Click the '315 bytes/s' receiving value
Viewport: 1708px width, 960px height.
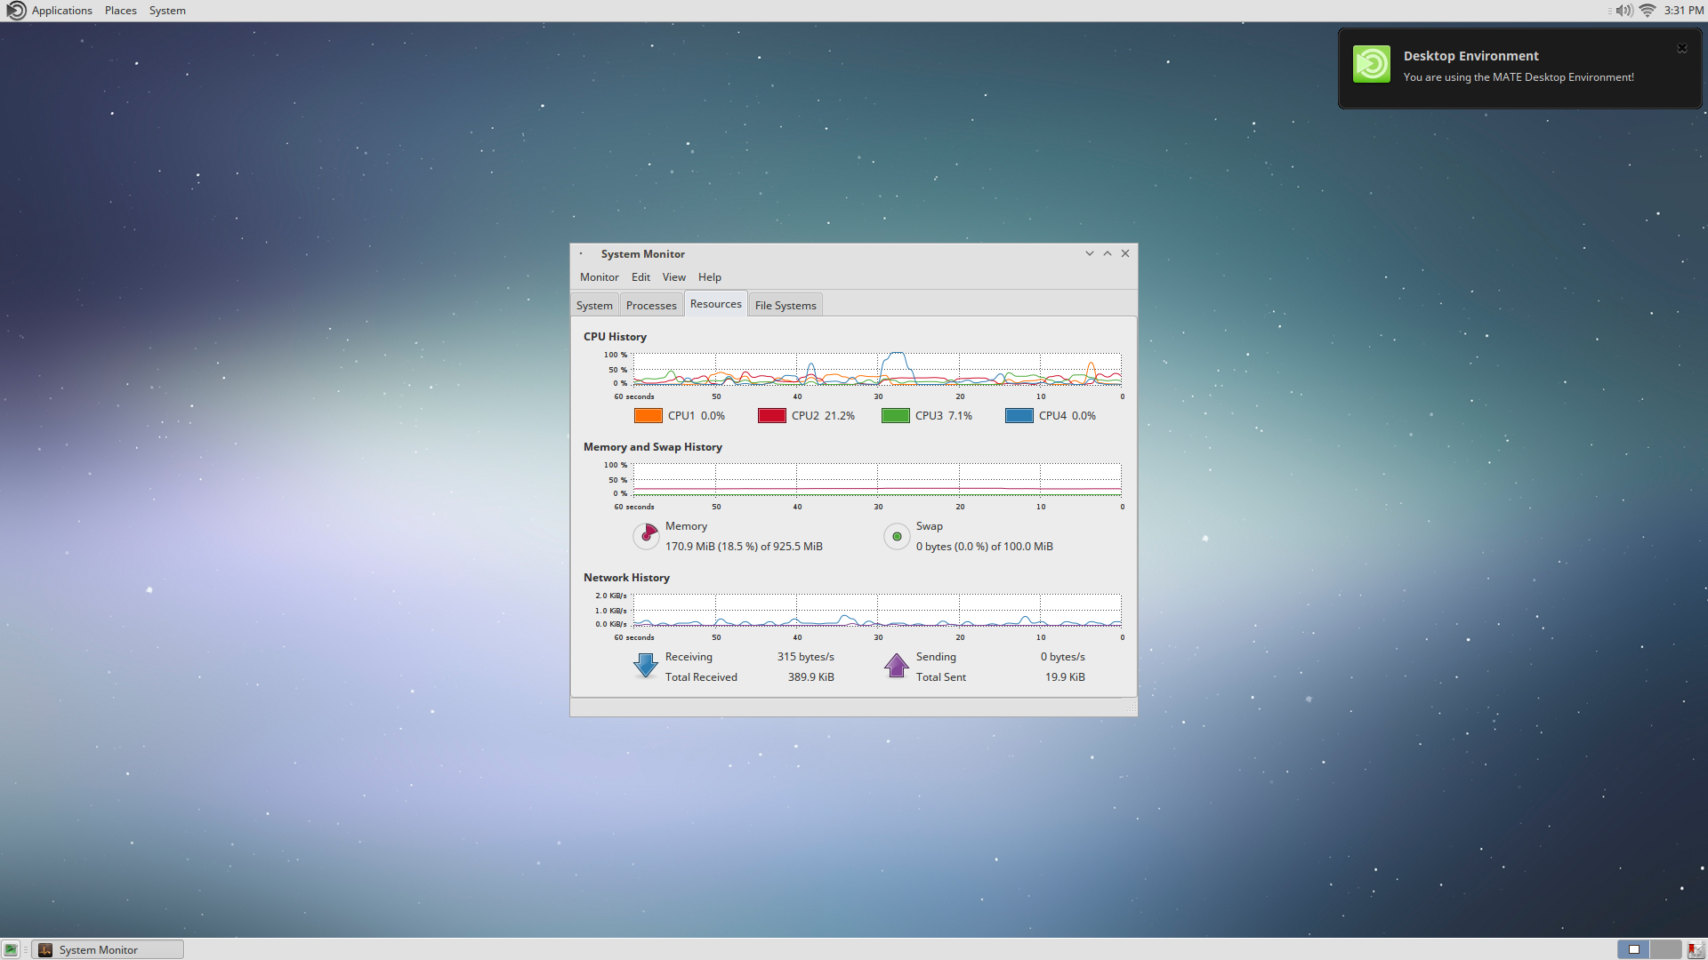click(x=805, y=657)
